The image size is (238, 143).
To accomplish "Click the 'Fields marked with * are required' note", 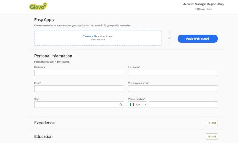I will click(x=52, y=62).
